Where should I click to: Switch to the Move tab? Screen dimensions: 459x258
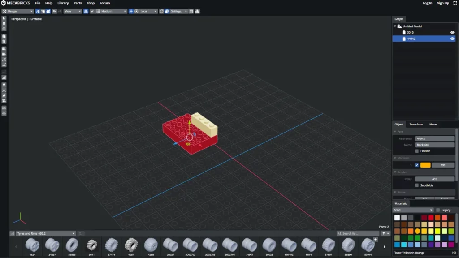(433, 125)
